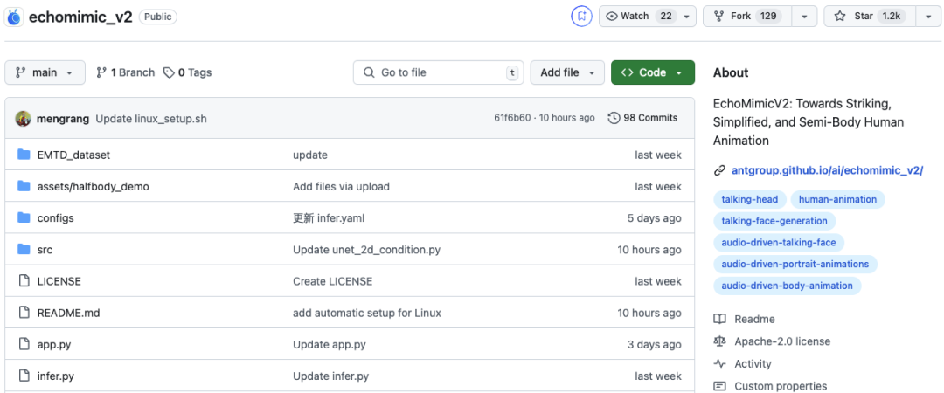Click mengrang's avatar in the commit bar
This screenshot has width=944, height=393.
(x=23, y=118)
